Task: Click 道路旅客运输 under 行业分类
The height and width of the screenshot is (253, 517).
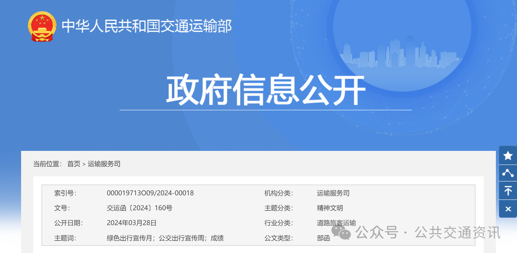Action: pyautogui.click(x=336, y=223)
